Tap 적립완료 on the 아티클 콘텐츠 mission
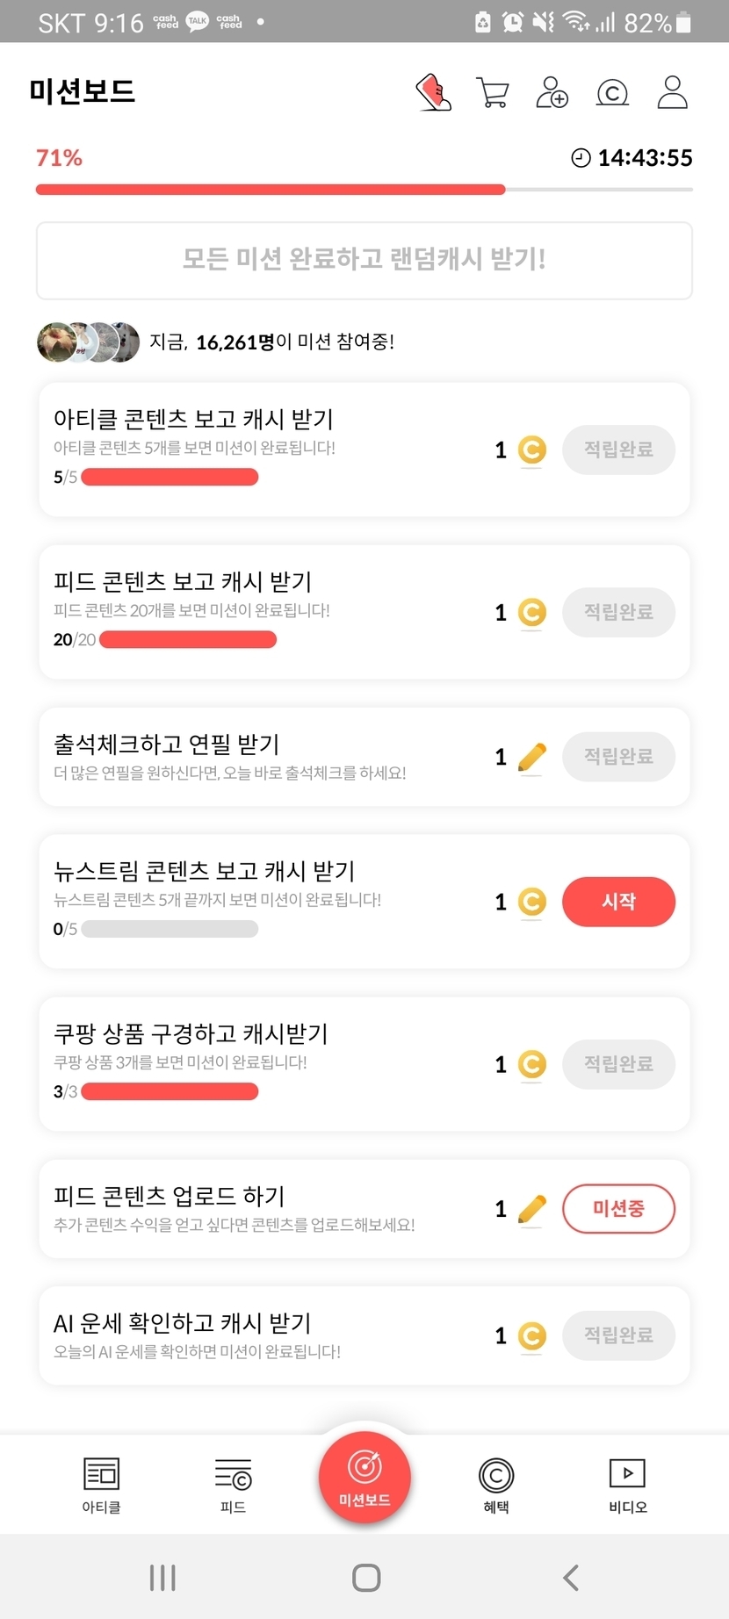 pos(618,450)
